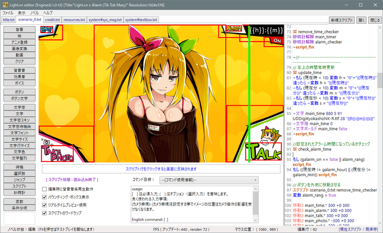Click the 絵 command button
This screenshot has height=233, width=383.
(19, 36)
